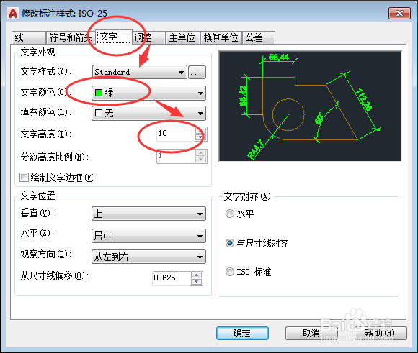Enable the 绘制文字边框 checkbox
Screen dimensions: 418x353
click(x=25, y=177)
